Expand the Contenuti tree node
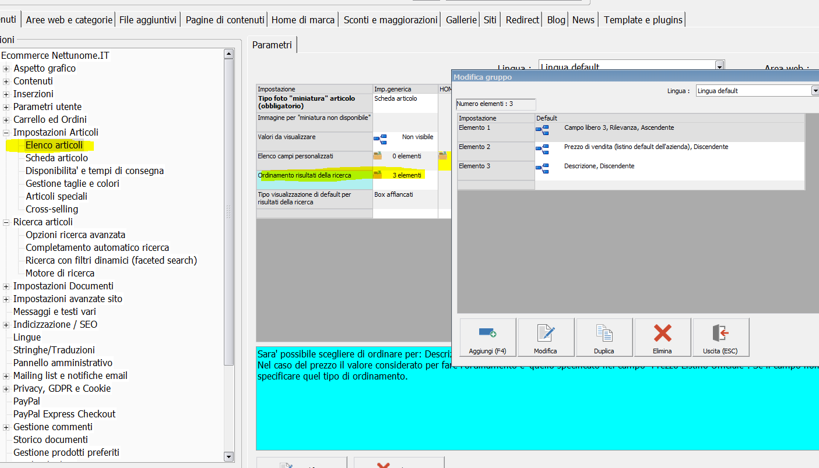The width and height of the screenshot is (819, 468). 6,81
